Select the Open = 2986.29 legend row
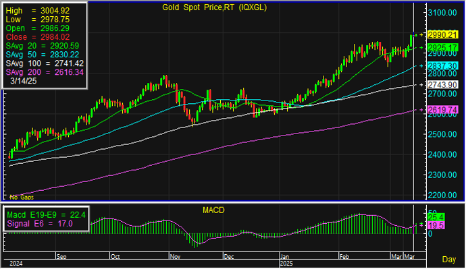The height and width of the screenshot is (269, 466). (38, 28)
